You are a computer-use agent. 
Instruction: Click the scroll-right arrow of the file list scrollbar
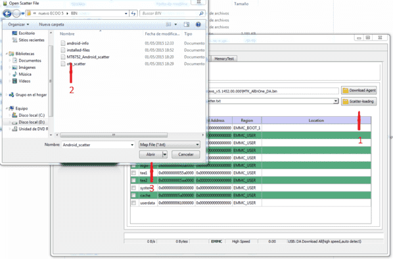203,135
